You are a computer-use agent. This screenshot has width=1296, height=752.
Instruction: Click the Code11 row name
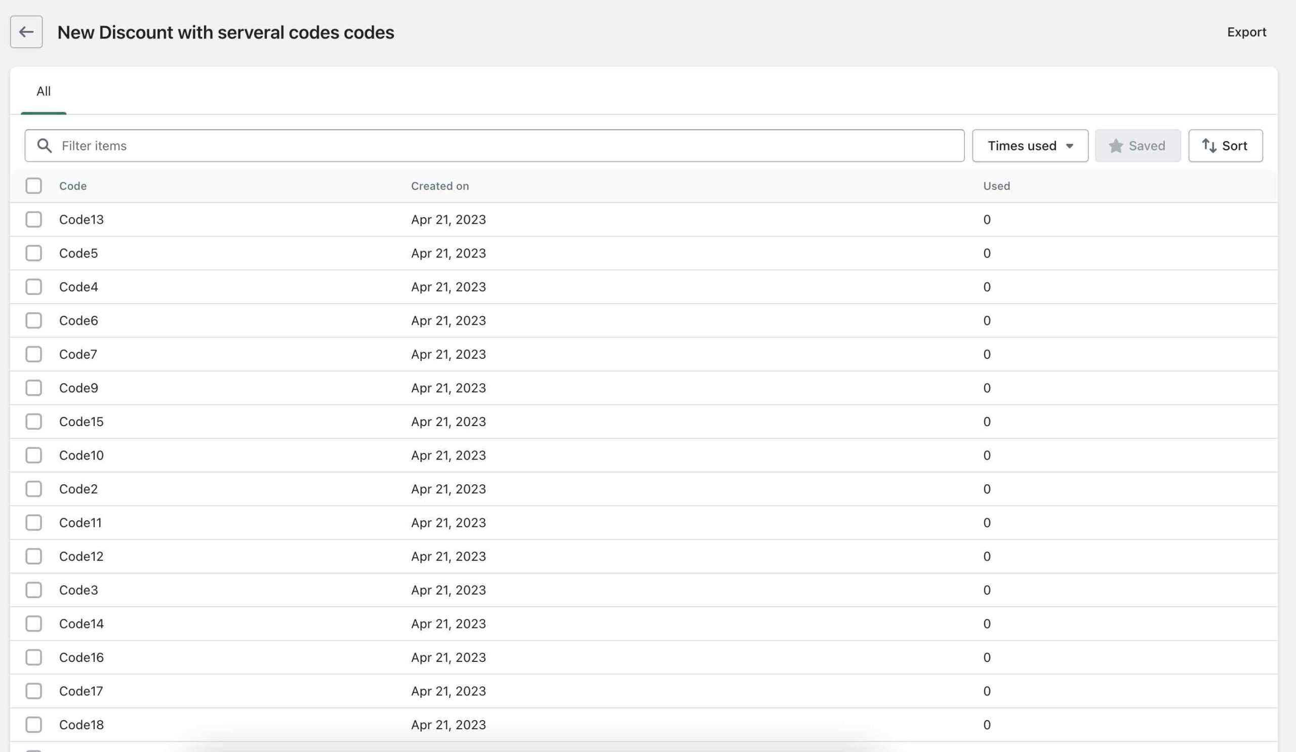coord(80,523)
